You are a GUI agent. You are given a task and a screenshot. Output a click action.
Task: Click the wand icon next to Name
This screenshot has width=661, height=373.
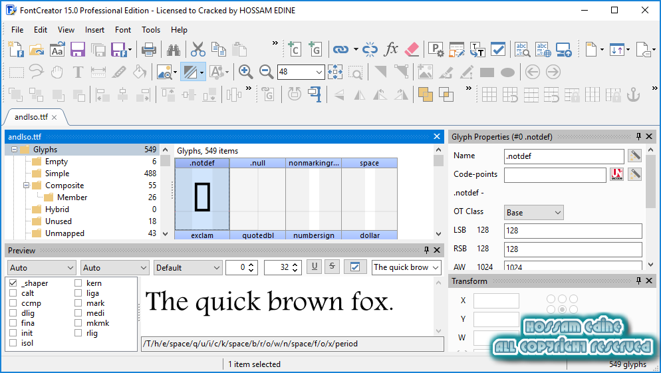[634, 156]
